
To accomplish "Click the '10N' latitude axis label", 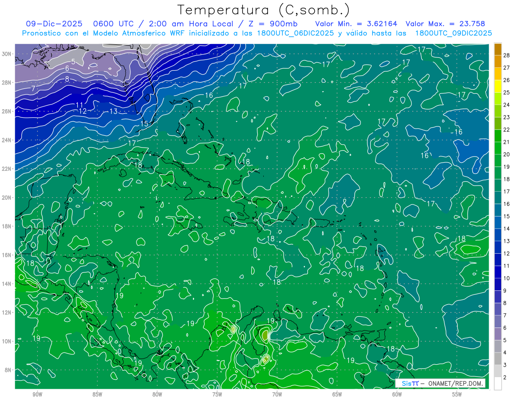I will click(7, 341).
